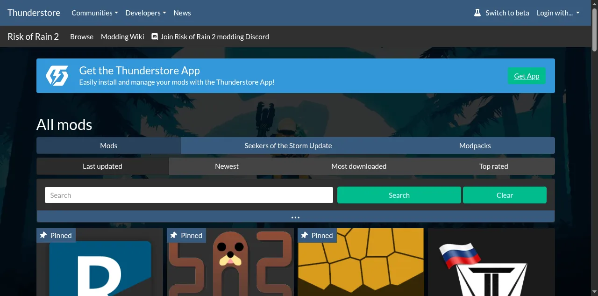
Task: Click the Discord icon in nav bar
Action: [155, 36]
